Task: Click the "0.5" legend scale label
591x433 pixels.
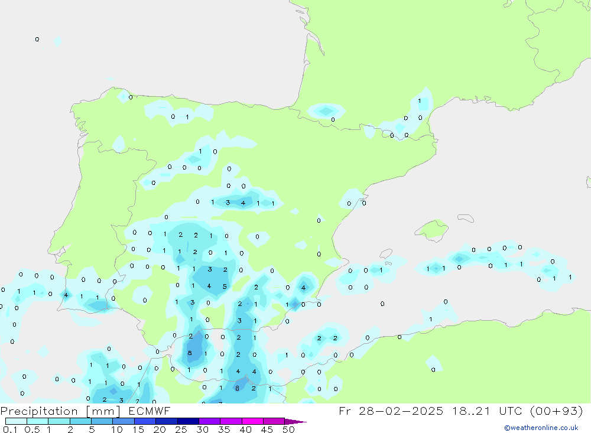Action: [x=32, y=429]
